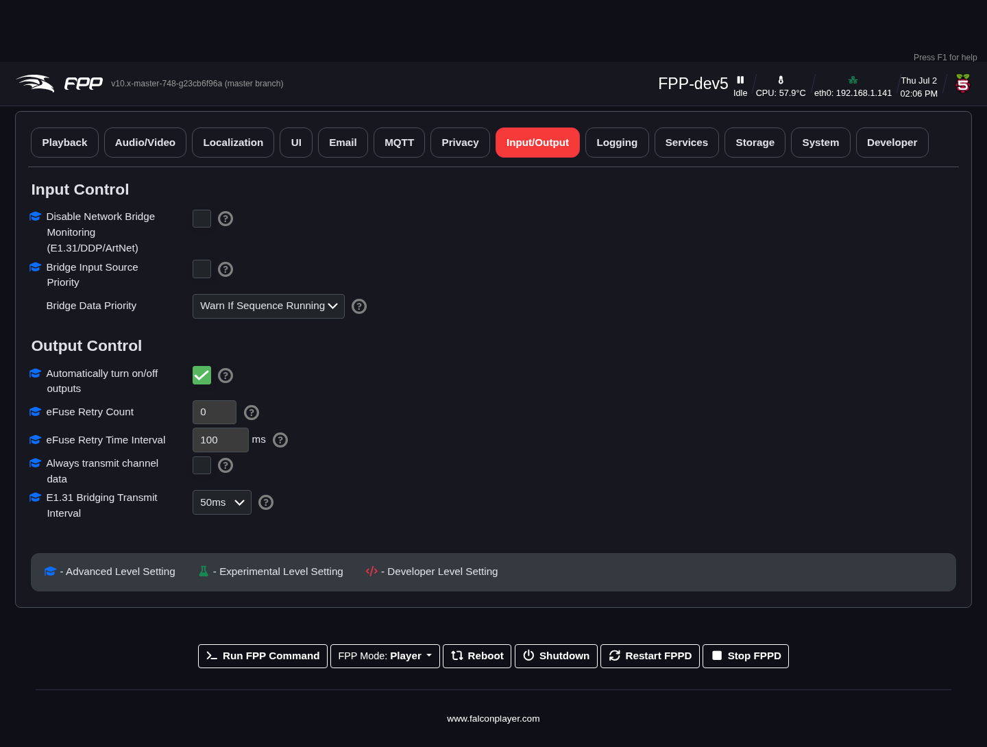Go to the Storage tab
The height and width of the screenshot is (747, 987).
[755, 143]
